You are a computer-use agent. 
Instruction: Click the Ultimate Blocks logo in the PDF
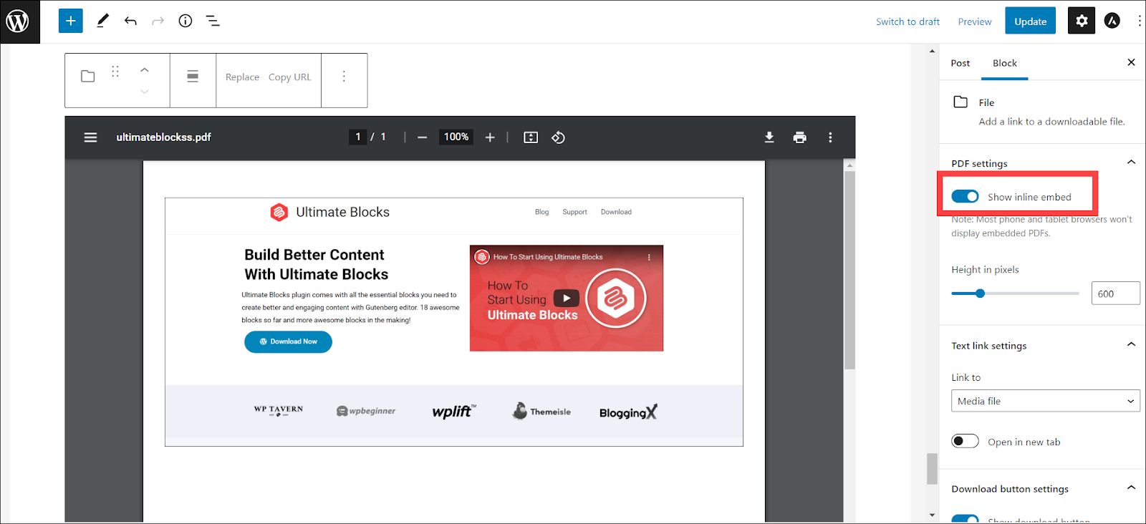coord(329,212)
